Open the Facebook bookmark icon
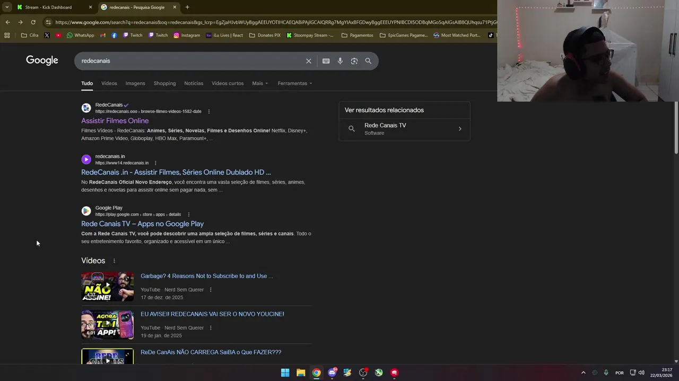 [114, 35]
